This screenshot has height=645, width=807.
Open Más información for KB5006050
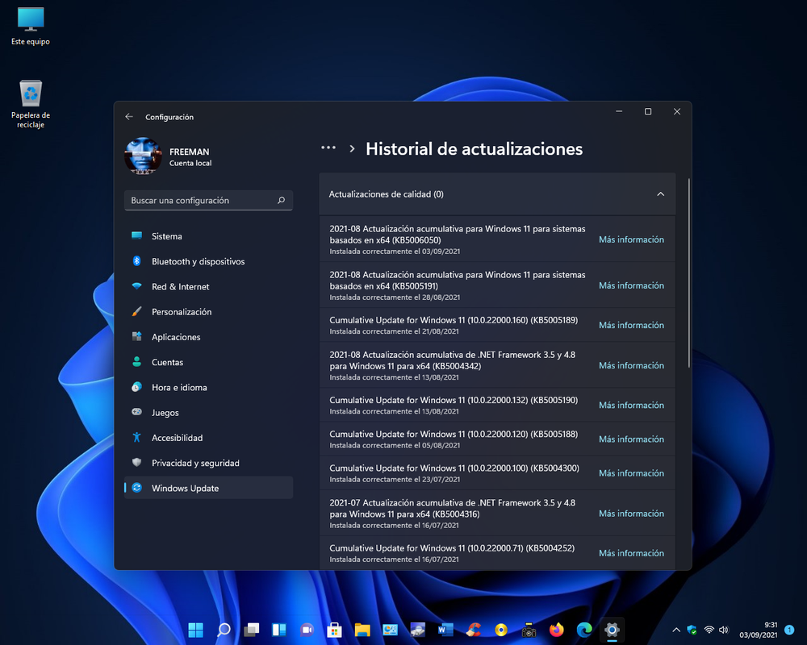[631, 239]
